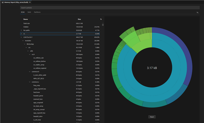
Task: Sort by the % column header
Action: pyautogui.click(x=101, y=19)
